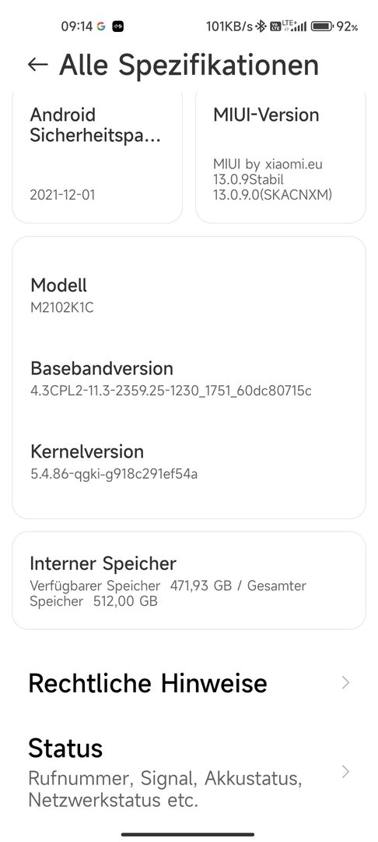Tap the VoLTE status icon
This screenshot has width=378, height=842.
click(x=275, y=27)
